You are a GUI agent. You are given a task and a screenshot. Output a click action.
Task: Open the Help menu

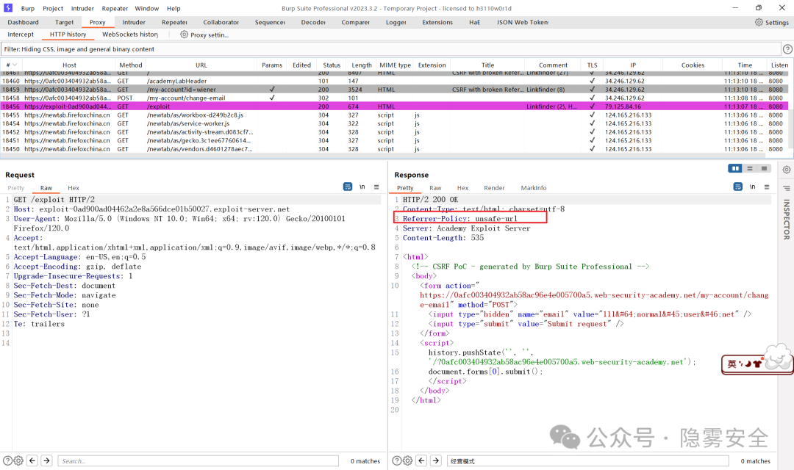(x=174, y=9)
